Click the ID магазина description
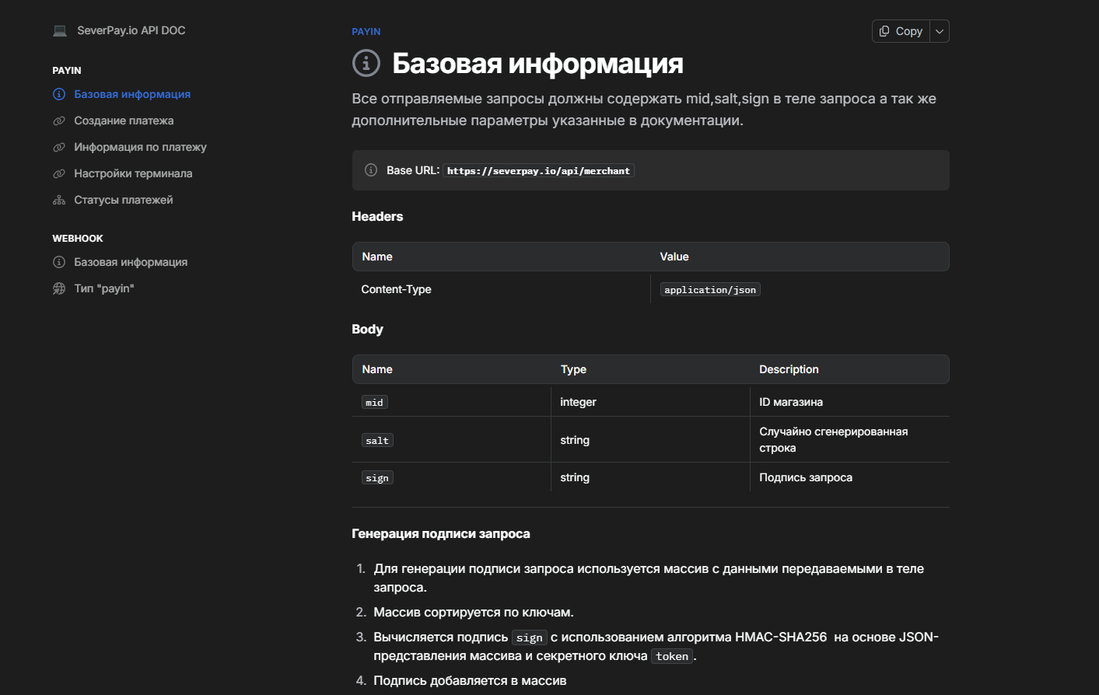Viewport: 1099px width, 695px height. pyautogui.click(x=791, y=402)
